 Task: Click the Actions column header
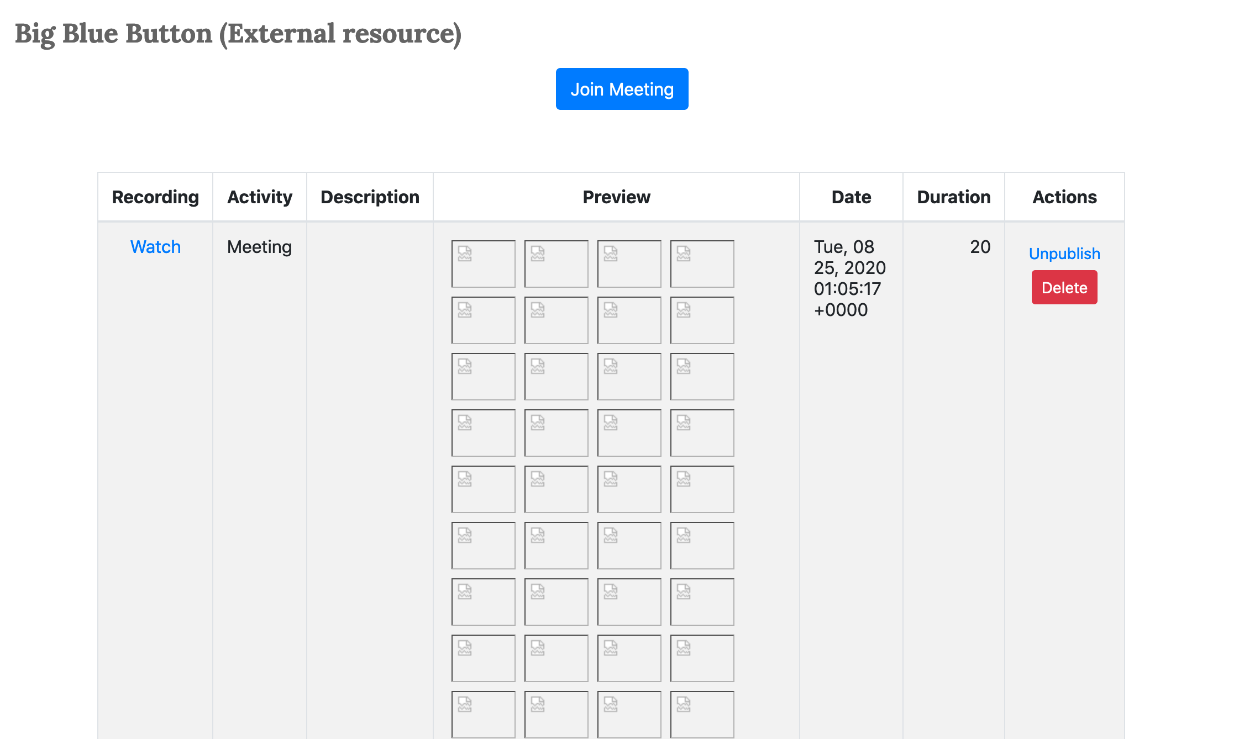click(1064, 197)
